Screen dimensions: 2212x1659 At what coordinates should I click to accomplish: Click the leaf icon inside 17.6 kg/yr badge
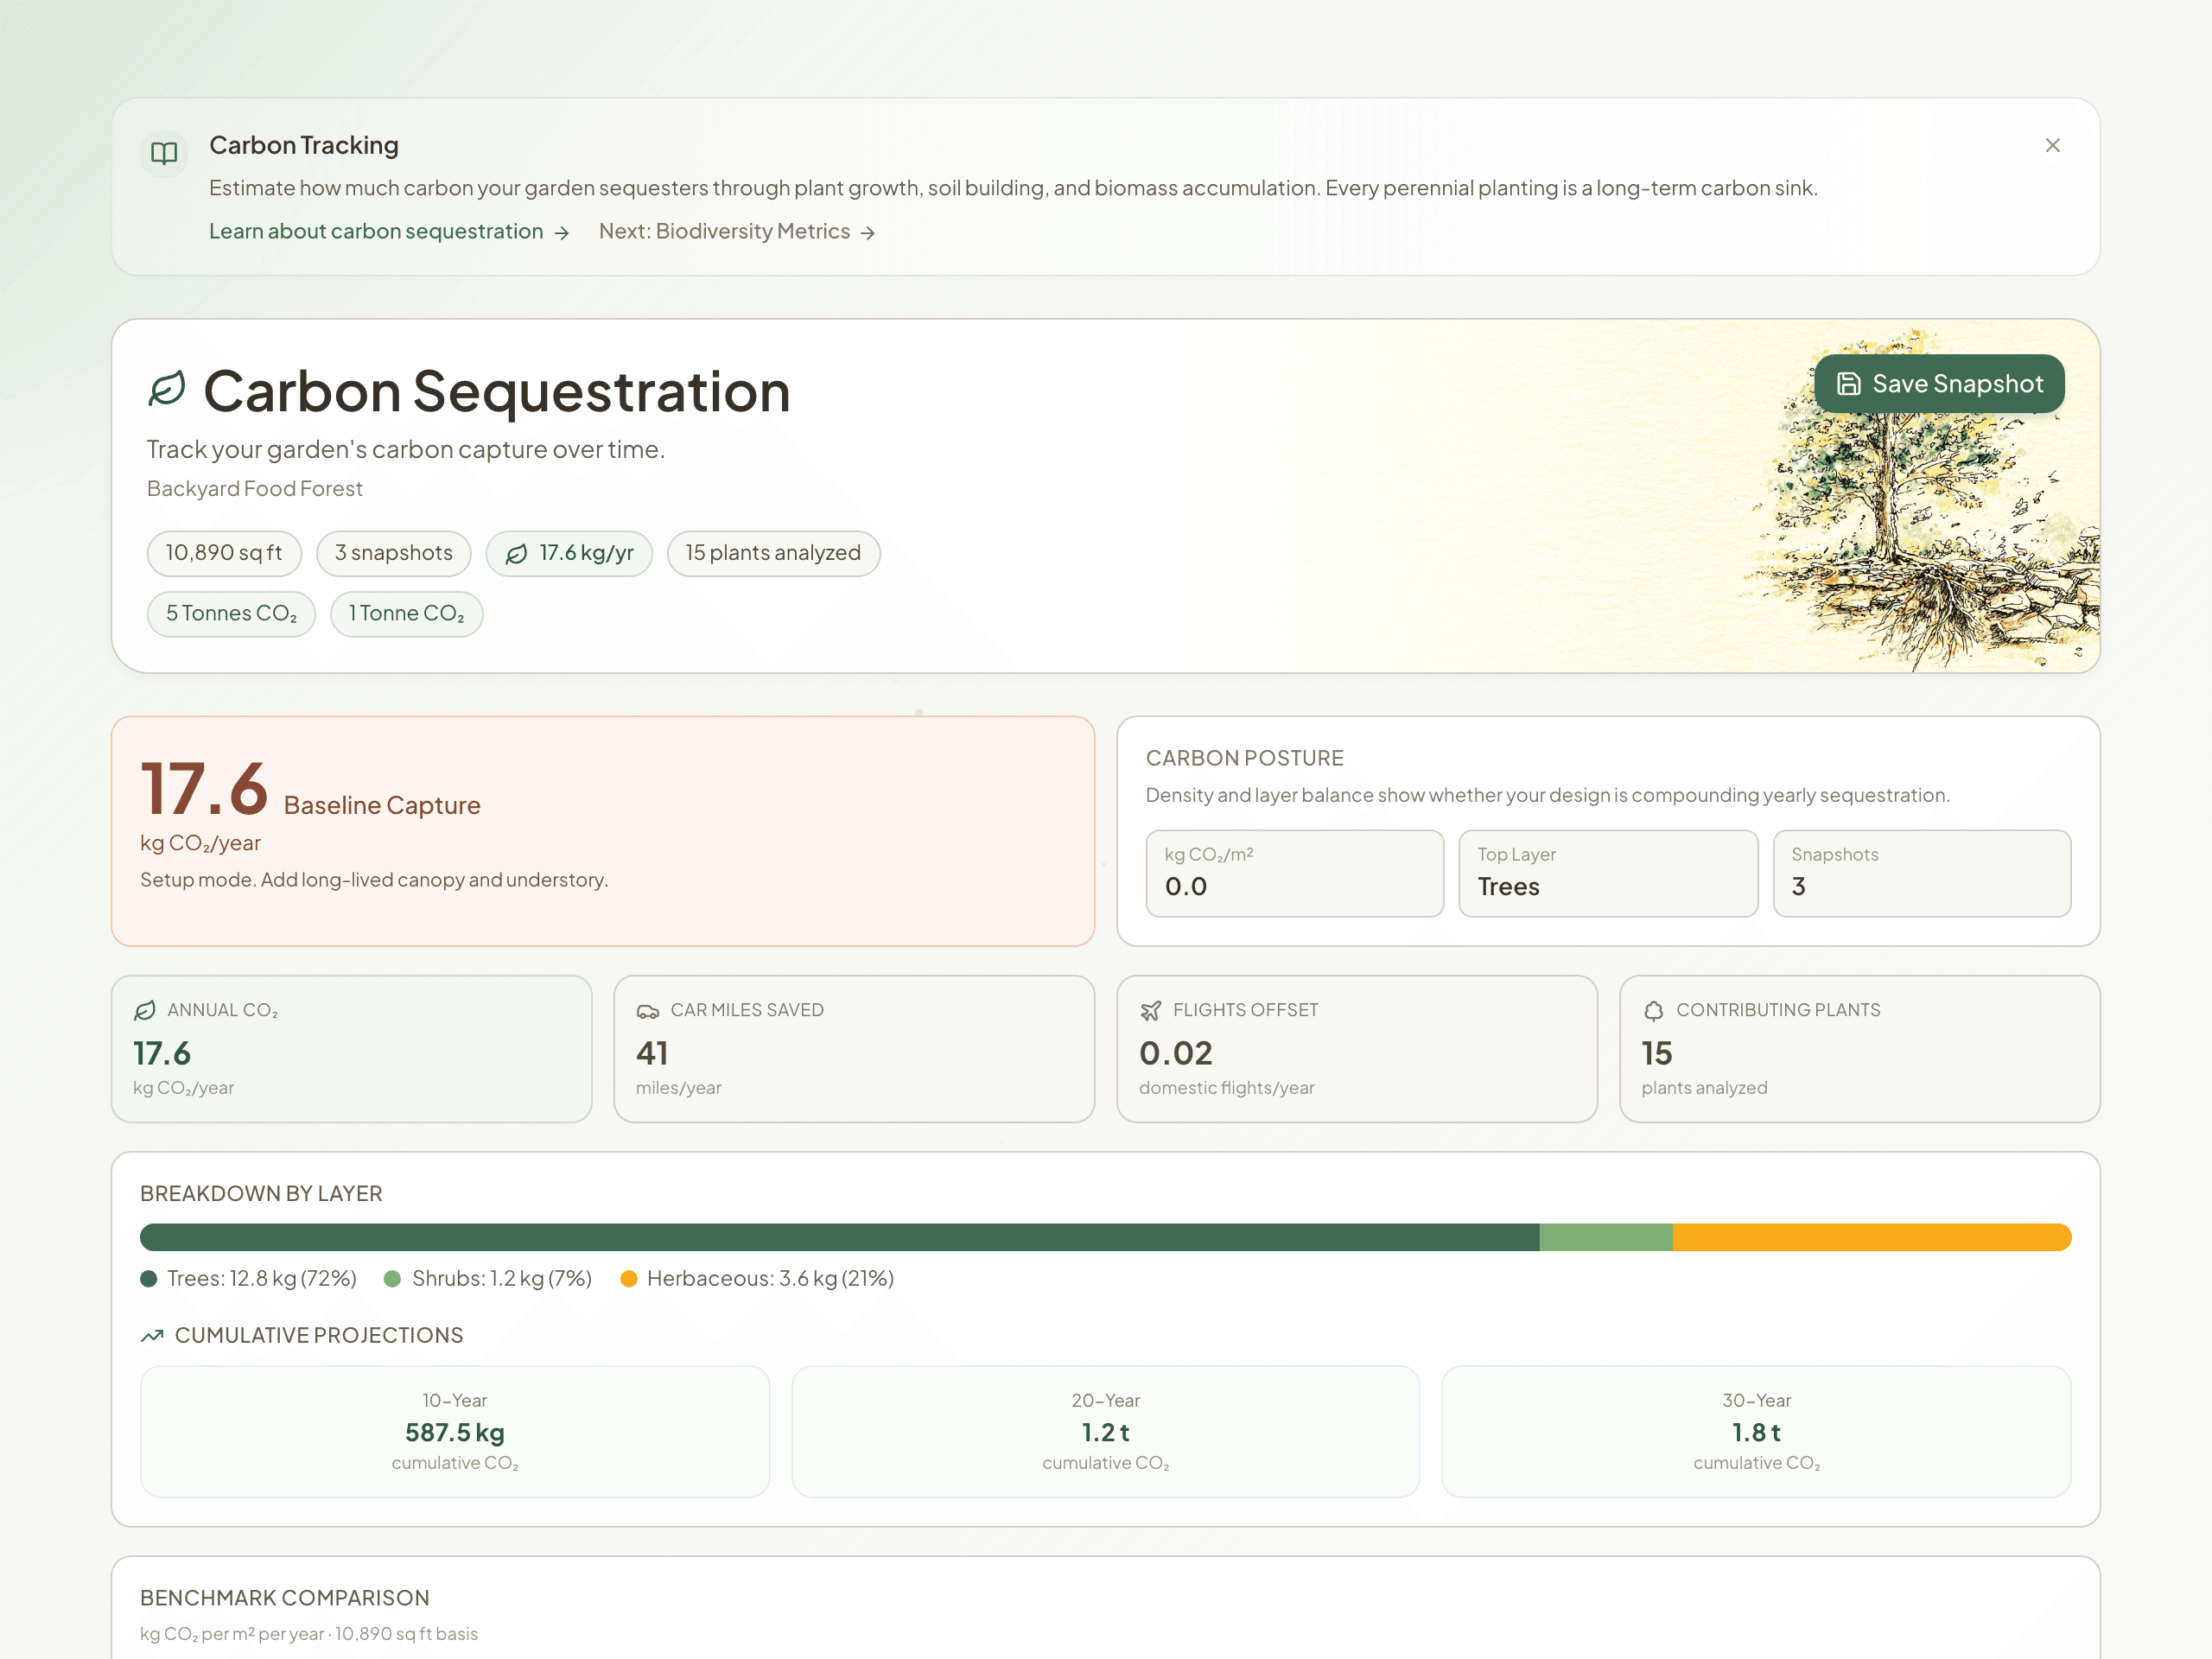click(517, 553)
